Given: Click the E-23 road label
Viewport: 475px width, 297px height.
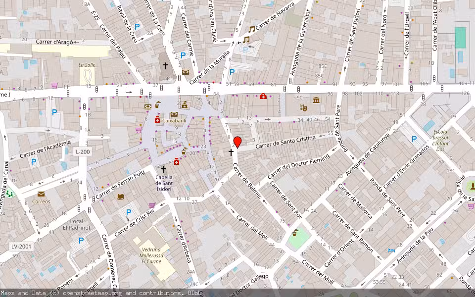Looking at the screenshot, I should point(95,14).
